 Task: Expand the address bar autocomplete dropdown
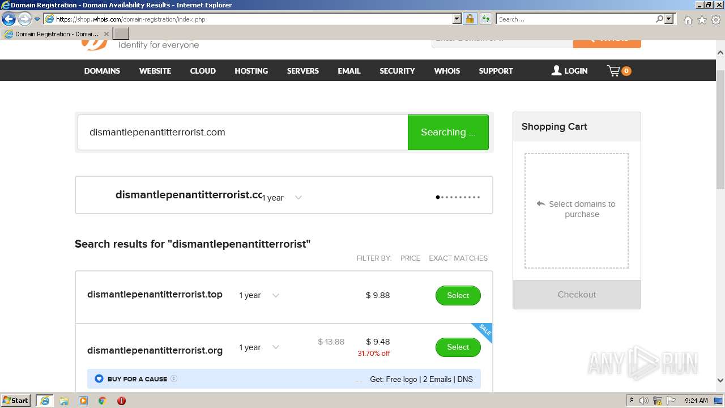(x=457, y=19)
